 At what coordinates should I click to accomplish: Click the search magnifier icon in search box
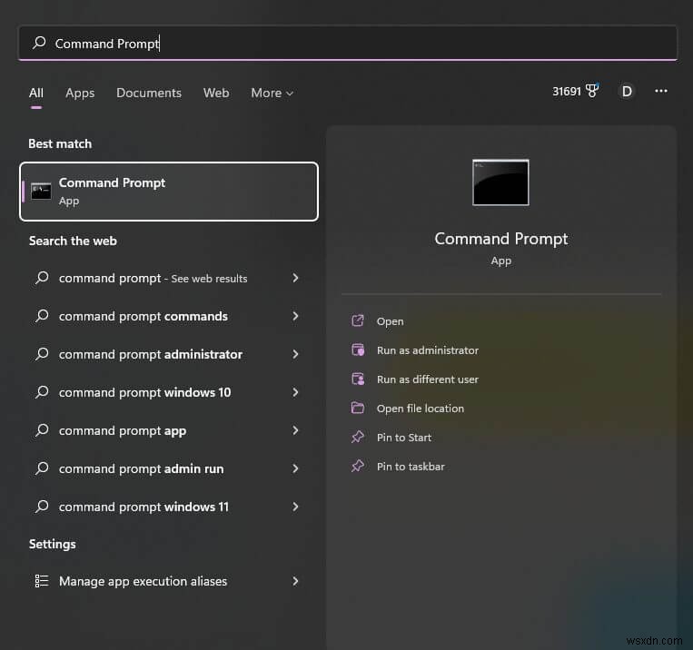pos(39,43)
